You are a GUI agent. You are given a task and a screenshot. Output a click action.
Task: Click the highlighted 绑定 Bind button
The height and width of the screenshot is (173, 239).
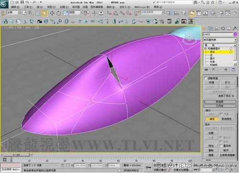[212, 119]
